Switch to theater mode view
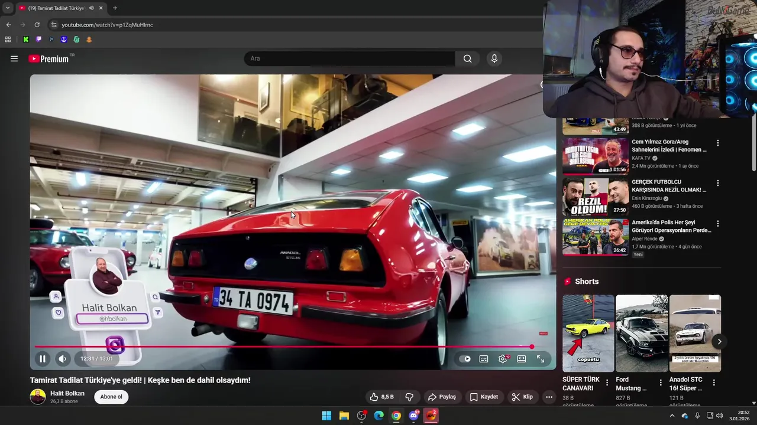This screenshot has height=425, width=757. click(x=522, y=358)
